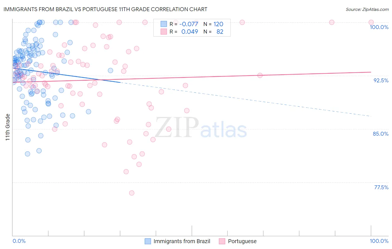Click the pink point on trend line near 92.5%
The width and height of the screenshot is (392, 249).
point(260,75)
